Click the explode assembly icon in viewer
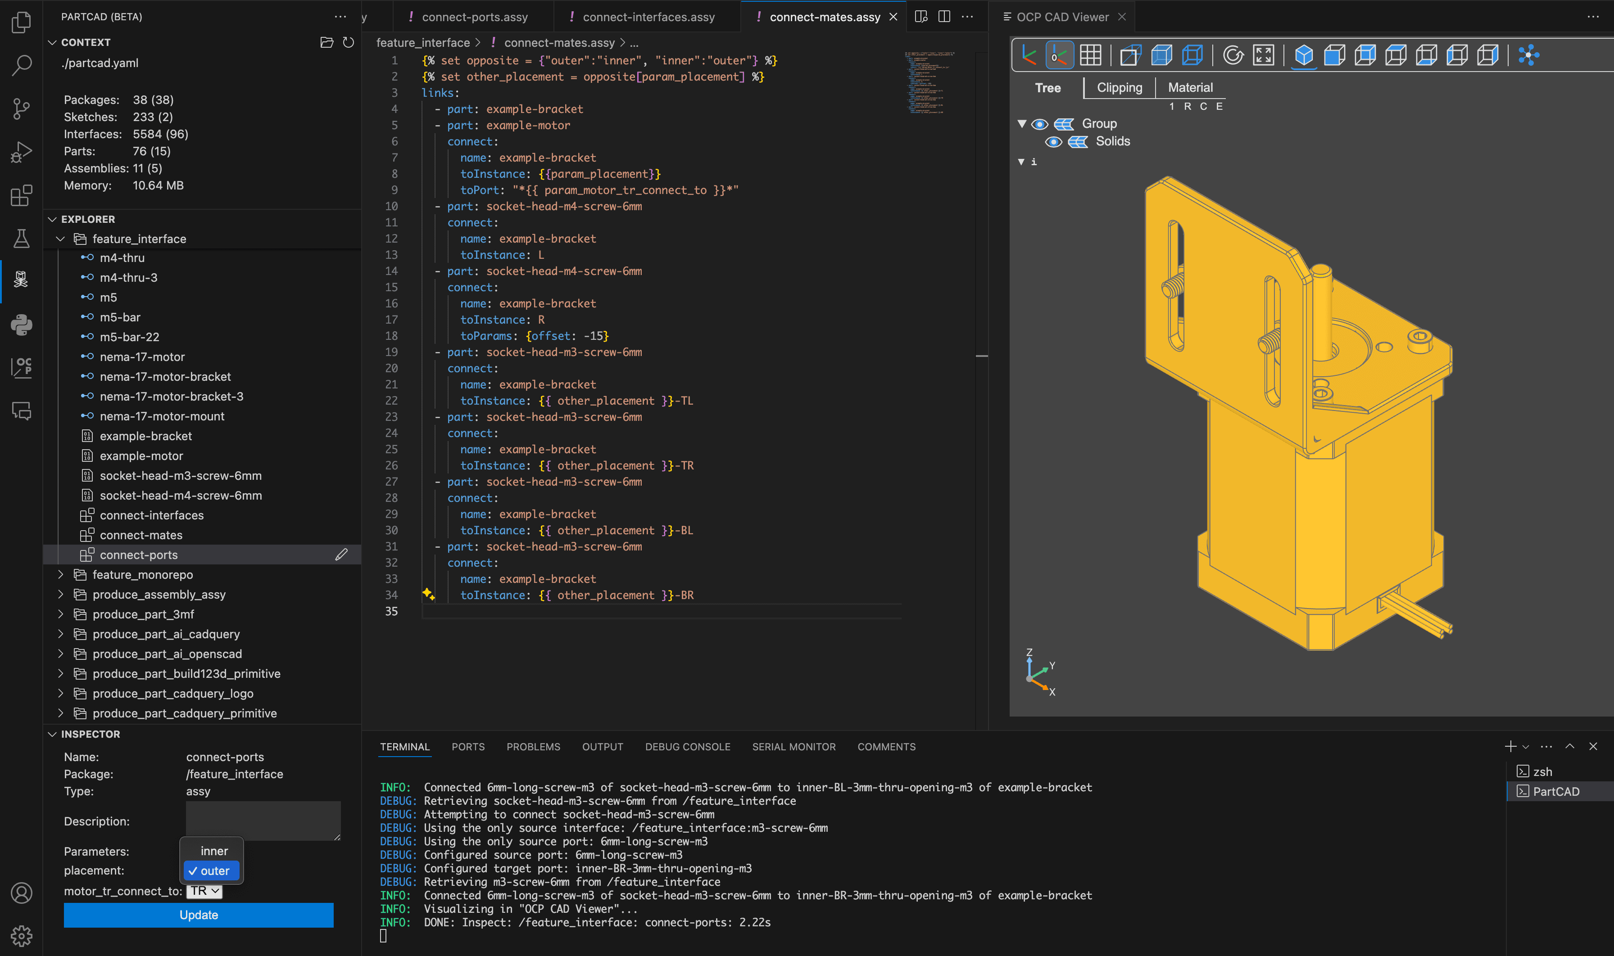This screenshot has width=1614, height=956. [x=1528, y=55]
